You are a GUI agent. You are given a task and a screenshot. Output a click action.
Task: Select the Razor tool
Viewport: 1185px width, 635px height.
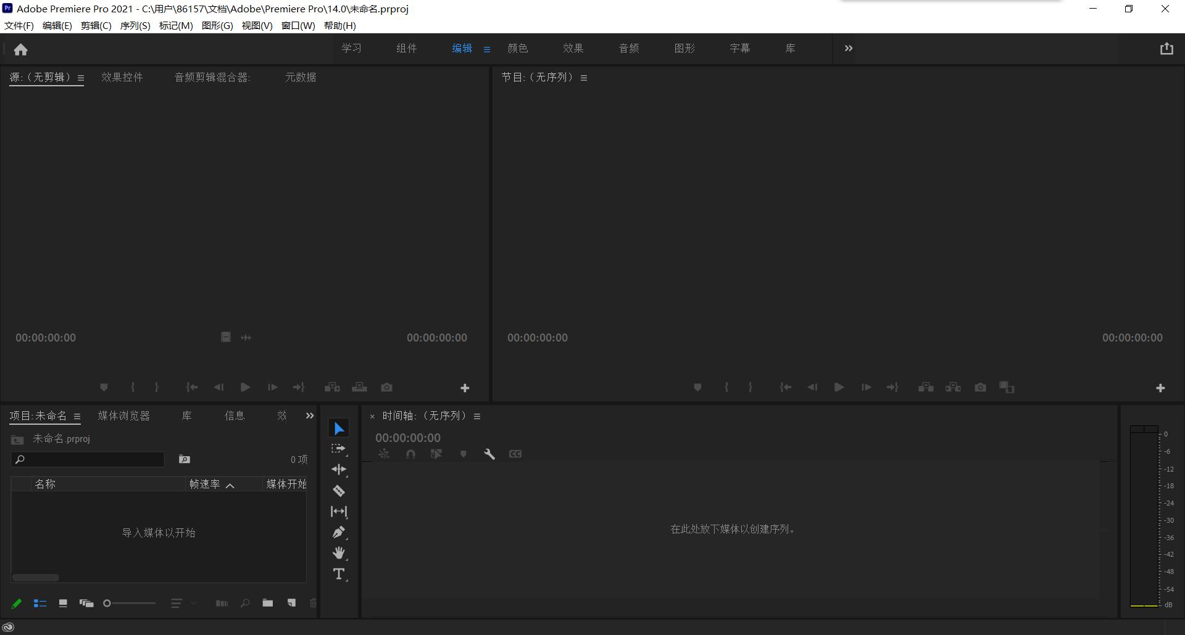[338, 490]
